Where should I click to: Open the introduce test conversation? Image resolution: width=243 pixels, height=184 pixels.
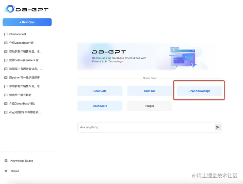pyautogui.click(x=18, y=34)
